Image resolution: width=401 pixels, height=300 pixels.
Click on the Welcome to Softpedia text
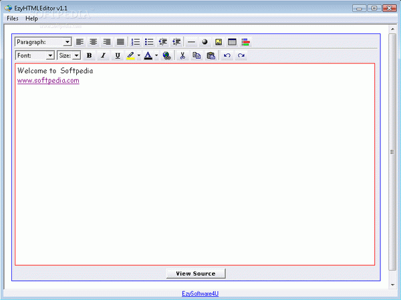tap(55, 71)
